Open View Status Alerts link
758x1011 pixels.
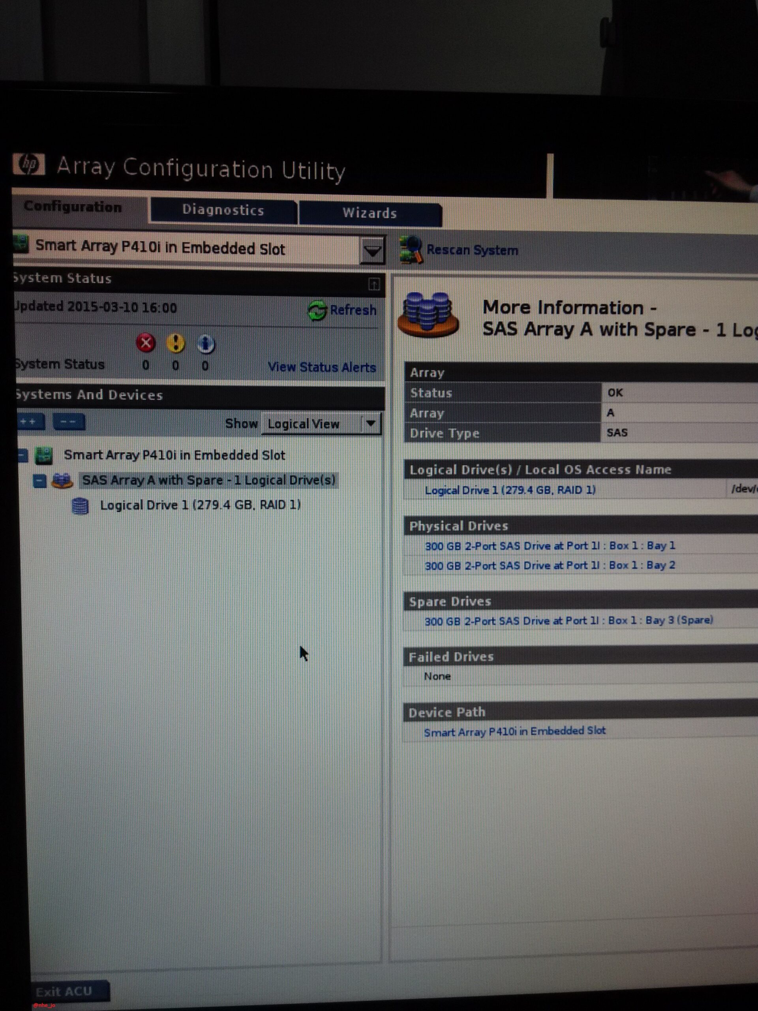(322, 367)
